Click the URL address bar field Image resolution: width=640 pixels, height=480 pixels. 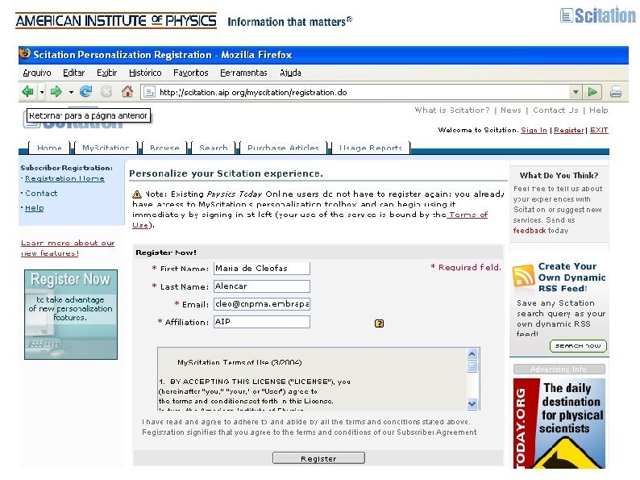pos(355,92)
